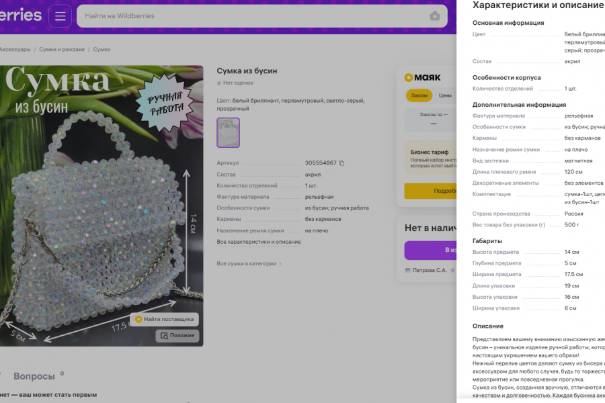Open the Аксессуары breadcrumb

click(x=15, y=49)
